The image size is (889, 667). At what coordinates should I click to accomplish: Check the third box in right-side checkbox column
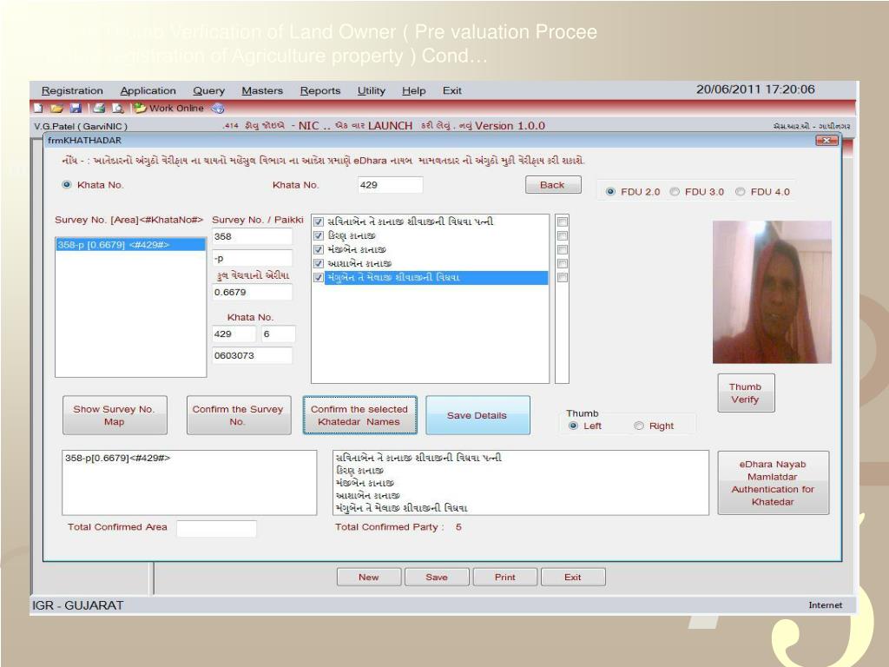pyautogui.click(x=563, y=249)
